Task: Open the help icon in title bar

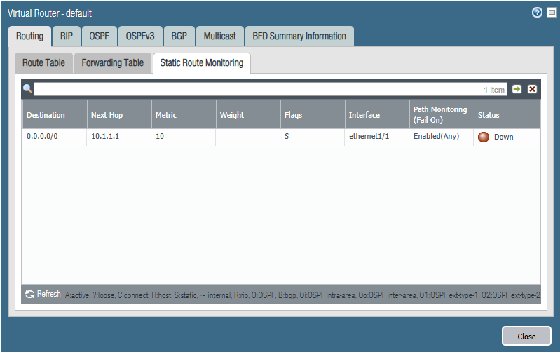Action: (x=537, y=13)
